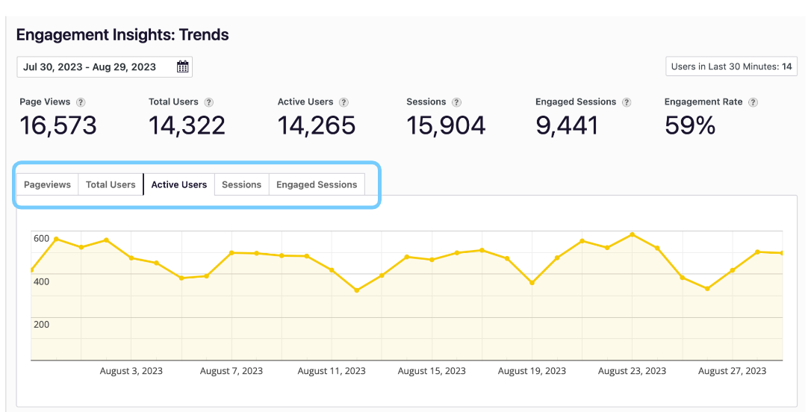Image resolution: width=808 pixels, height=412 pixels.
Task: Click help icon next to Total Users
Action: pos(209,102)
